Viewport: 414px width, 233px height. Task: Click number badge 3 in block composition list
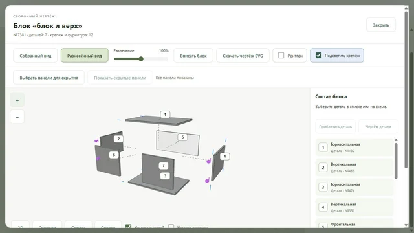pyautogui.click(x=323, y=187)
